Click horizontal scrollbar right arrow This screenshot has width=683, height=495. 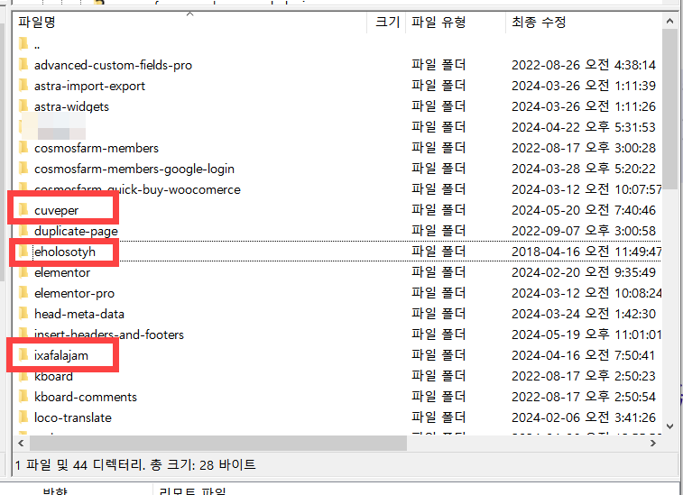click(x=653, y=444)
